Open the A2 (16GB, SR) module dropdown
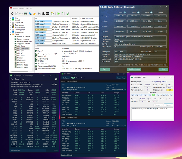182x159 pixels. [x=28, y=150]
